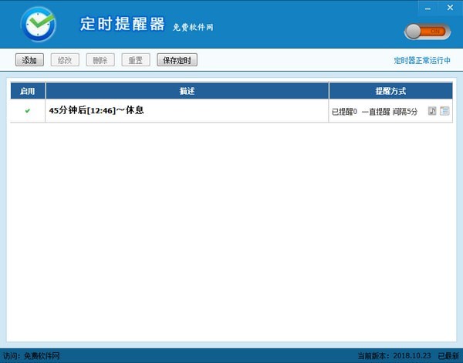Click the music note sound icon
This screenshot has width=463, height=363.
433,111
